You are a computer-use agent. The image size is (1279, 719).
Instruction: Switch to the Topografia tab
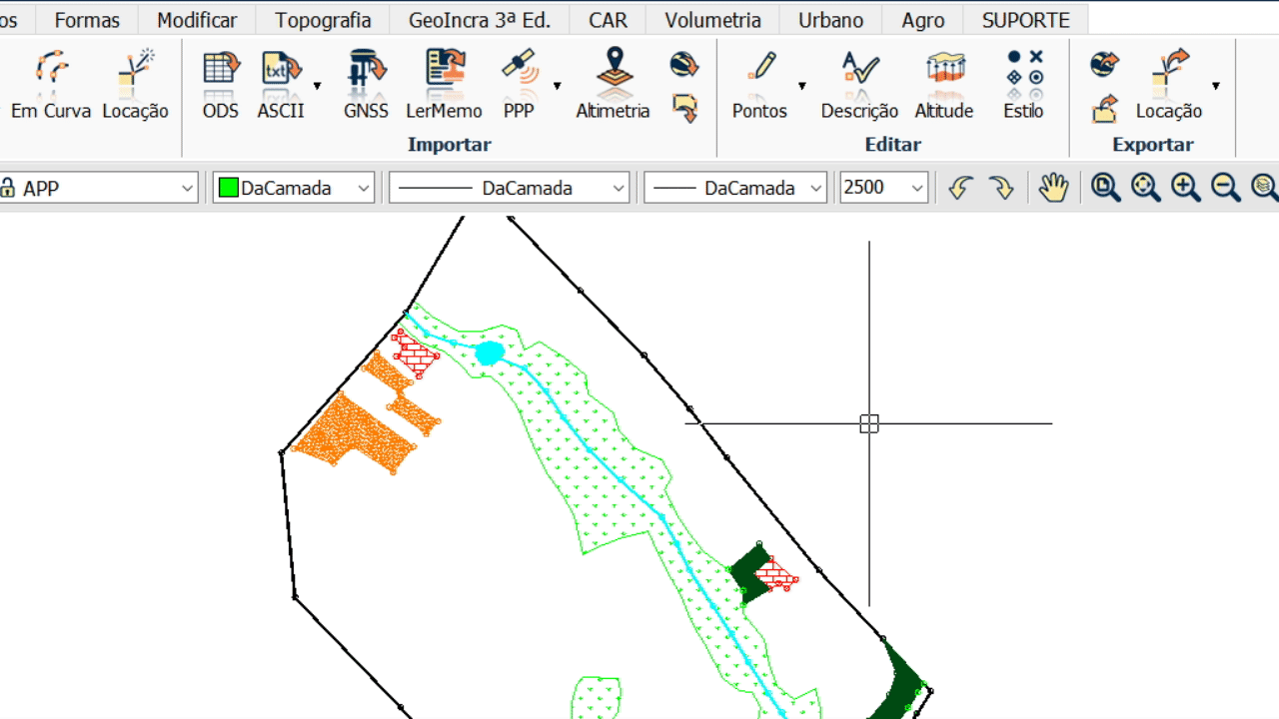[323, 20]
